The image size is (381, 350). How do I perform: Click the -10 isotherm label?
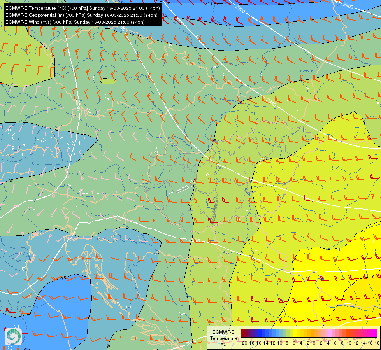[63, 278]
